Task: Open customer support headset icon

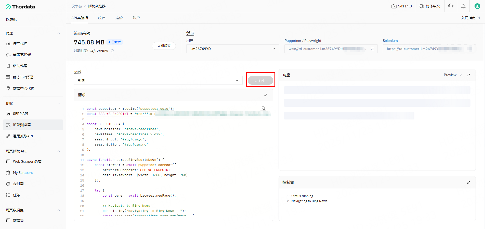Action: click(451, 6)
